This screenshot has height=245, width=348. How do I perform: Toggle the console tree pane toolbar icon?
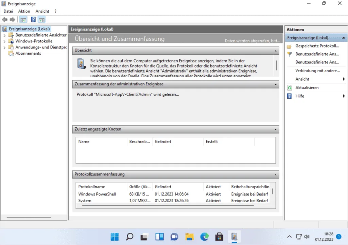[23, 20]
